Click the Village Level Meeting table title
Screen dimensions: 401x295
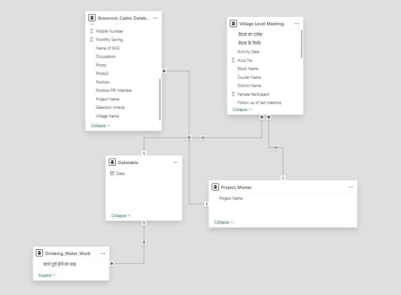(262, 24)
